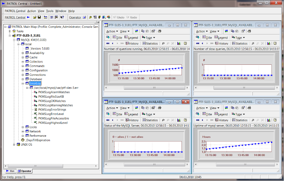Switch to the Operator tab at bottom
Image resolution: width=284 pixels, height=181 pixels.
(x=24, y=171)
